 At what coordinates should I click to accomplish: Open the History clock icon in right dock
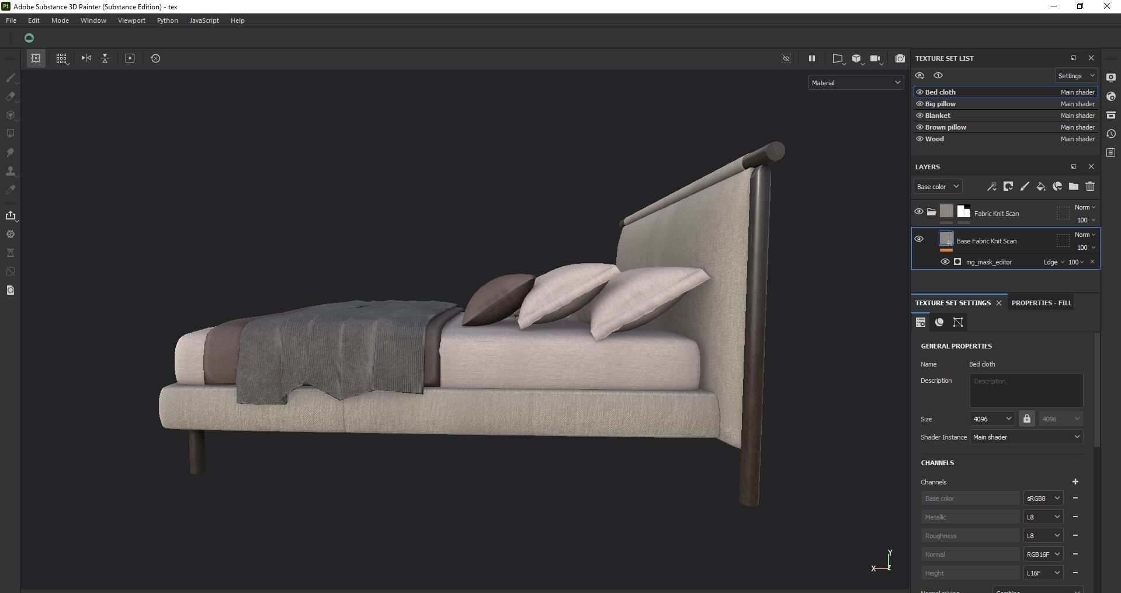1111,134
